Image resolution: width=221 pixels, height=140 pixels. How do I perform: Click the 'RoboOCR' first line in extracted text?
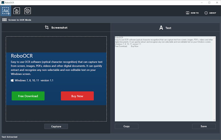pos(119,38)
